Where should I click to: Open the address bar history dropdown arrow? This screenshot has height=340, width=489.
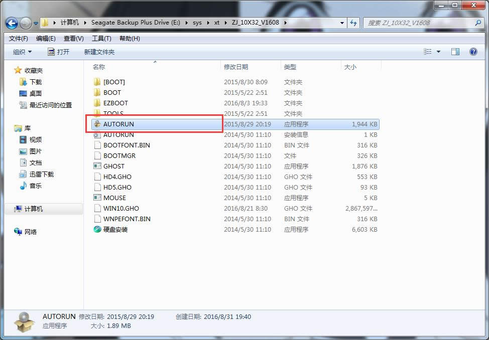(342, 23)
